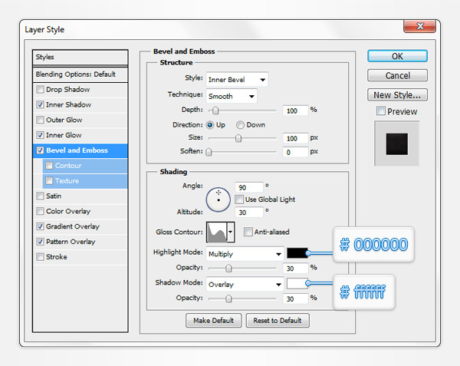Image resolution: width=460 pixels, height=366 pixels.
Task: Click the Make Default button
Action: click(214, 320)
